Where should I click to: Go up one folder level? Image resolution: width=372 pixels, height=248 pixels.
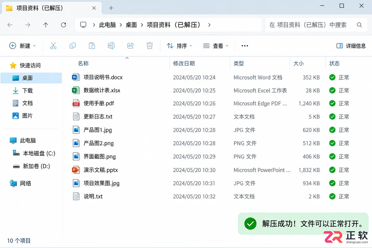[46, 25]
